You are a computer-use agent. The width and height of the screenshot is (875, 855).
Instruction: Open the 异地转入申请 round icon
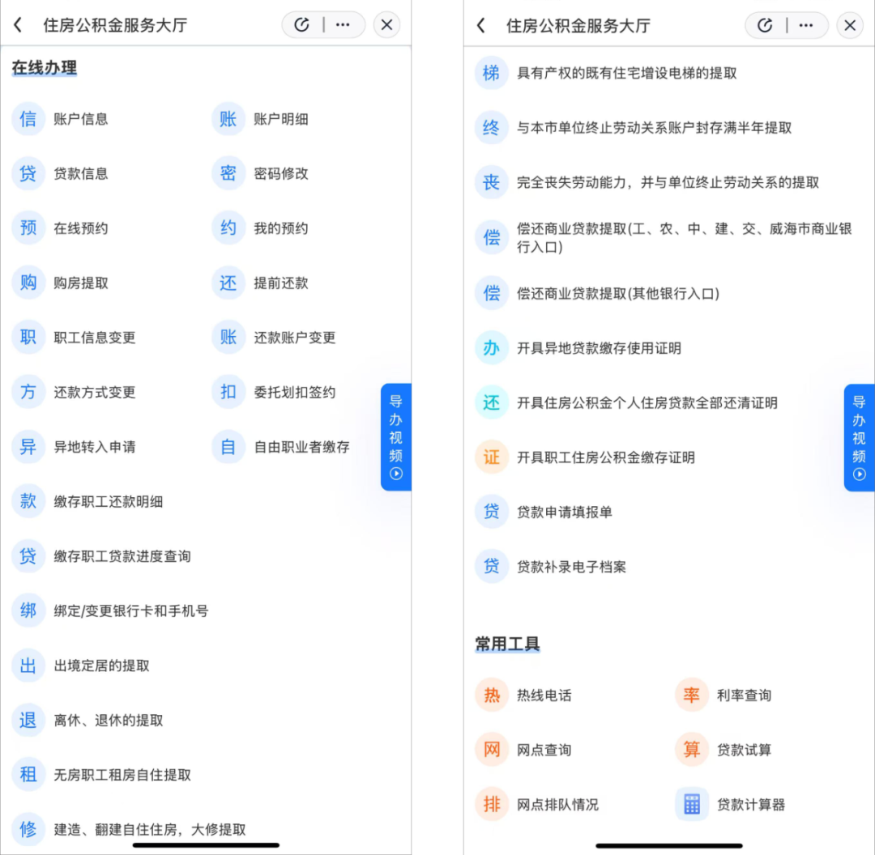point(28,447)
